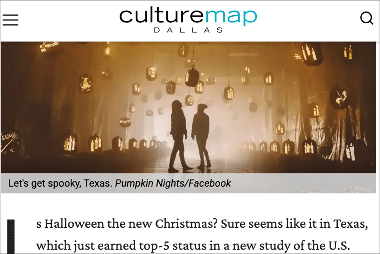Screen dimensions: 380x254
Task: Click the candle pumpkin hanging top right
Action: pos(312,54)
